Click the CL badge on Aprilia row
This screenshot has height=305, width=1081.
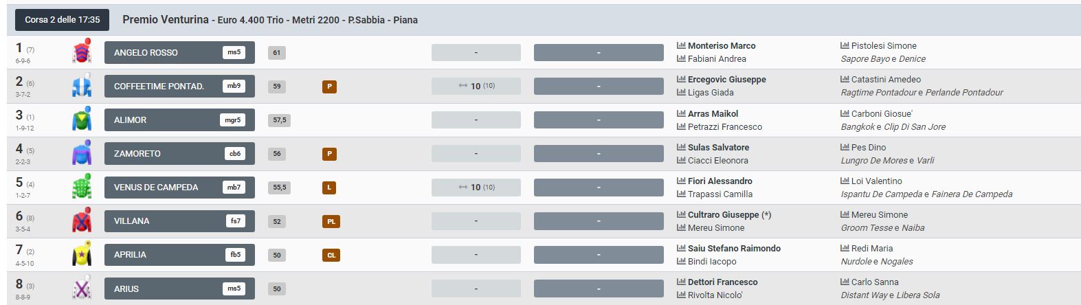point(331,255)
